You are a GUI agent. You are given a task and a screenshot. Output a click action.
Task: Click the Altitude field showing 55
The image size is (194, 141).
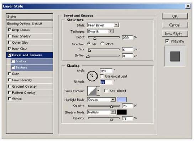point(106,82)
